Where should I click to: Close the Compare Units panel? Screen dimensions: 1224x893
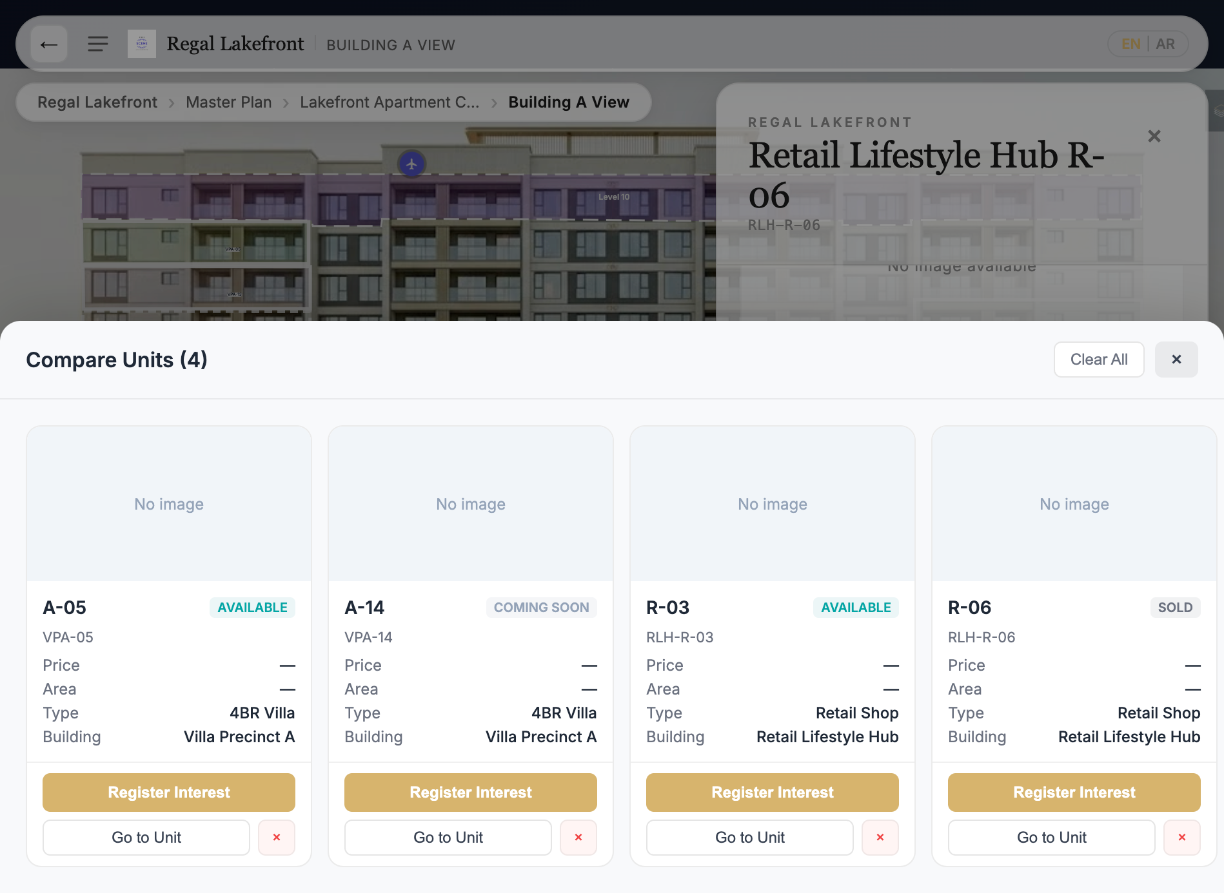pos(1176,360)
